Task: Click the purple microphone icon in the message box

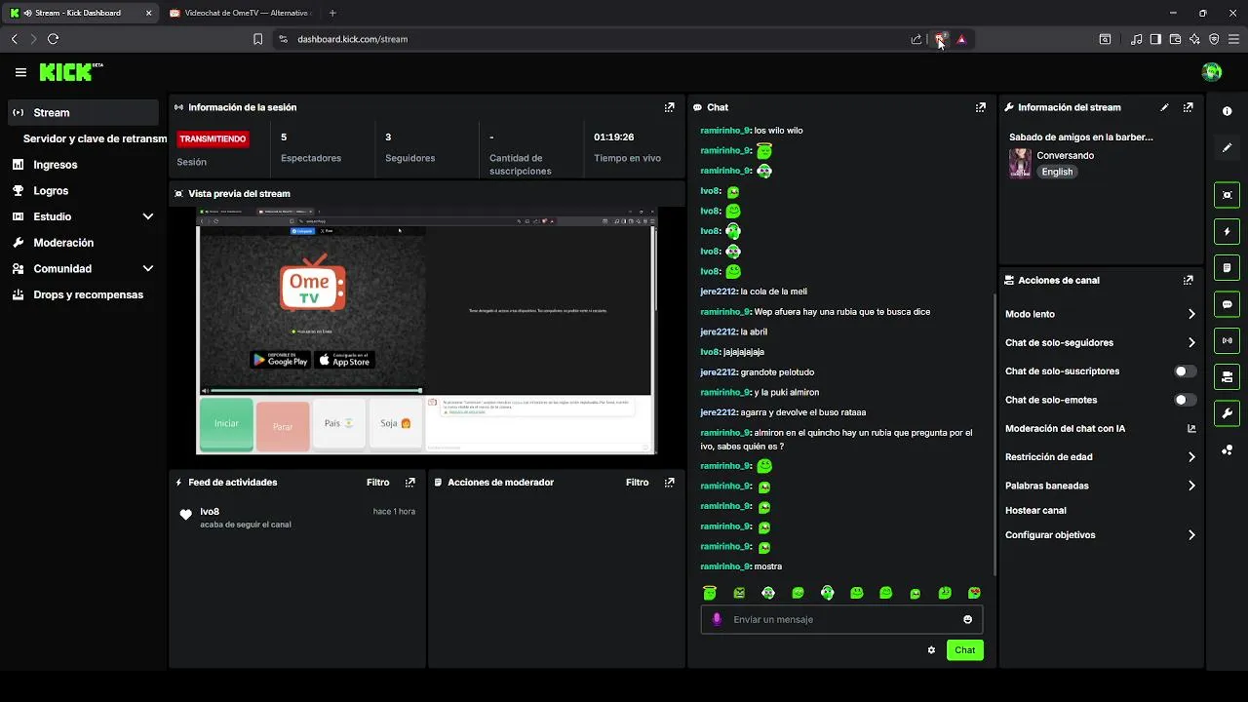Action: (717, 619)
